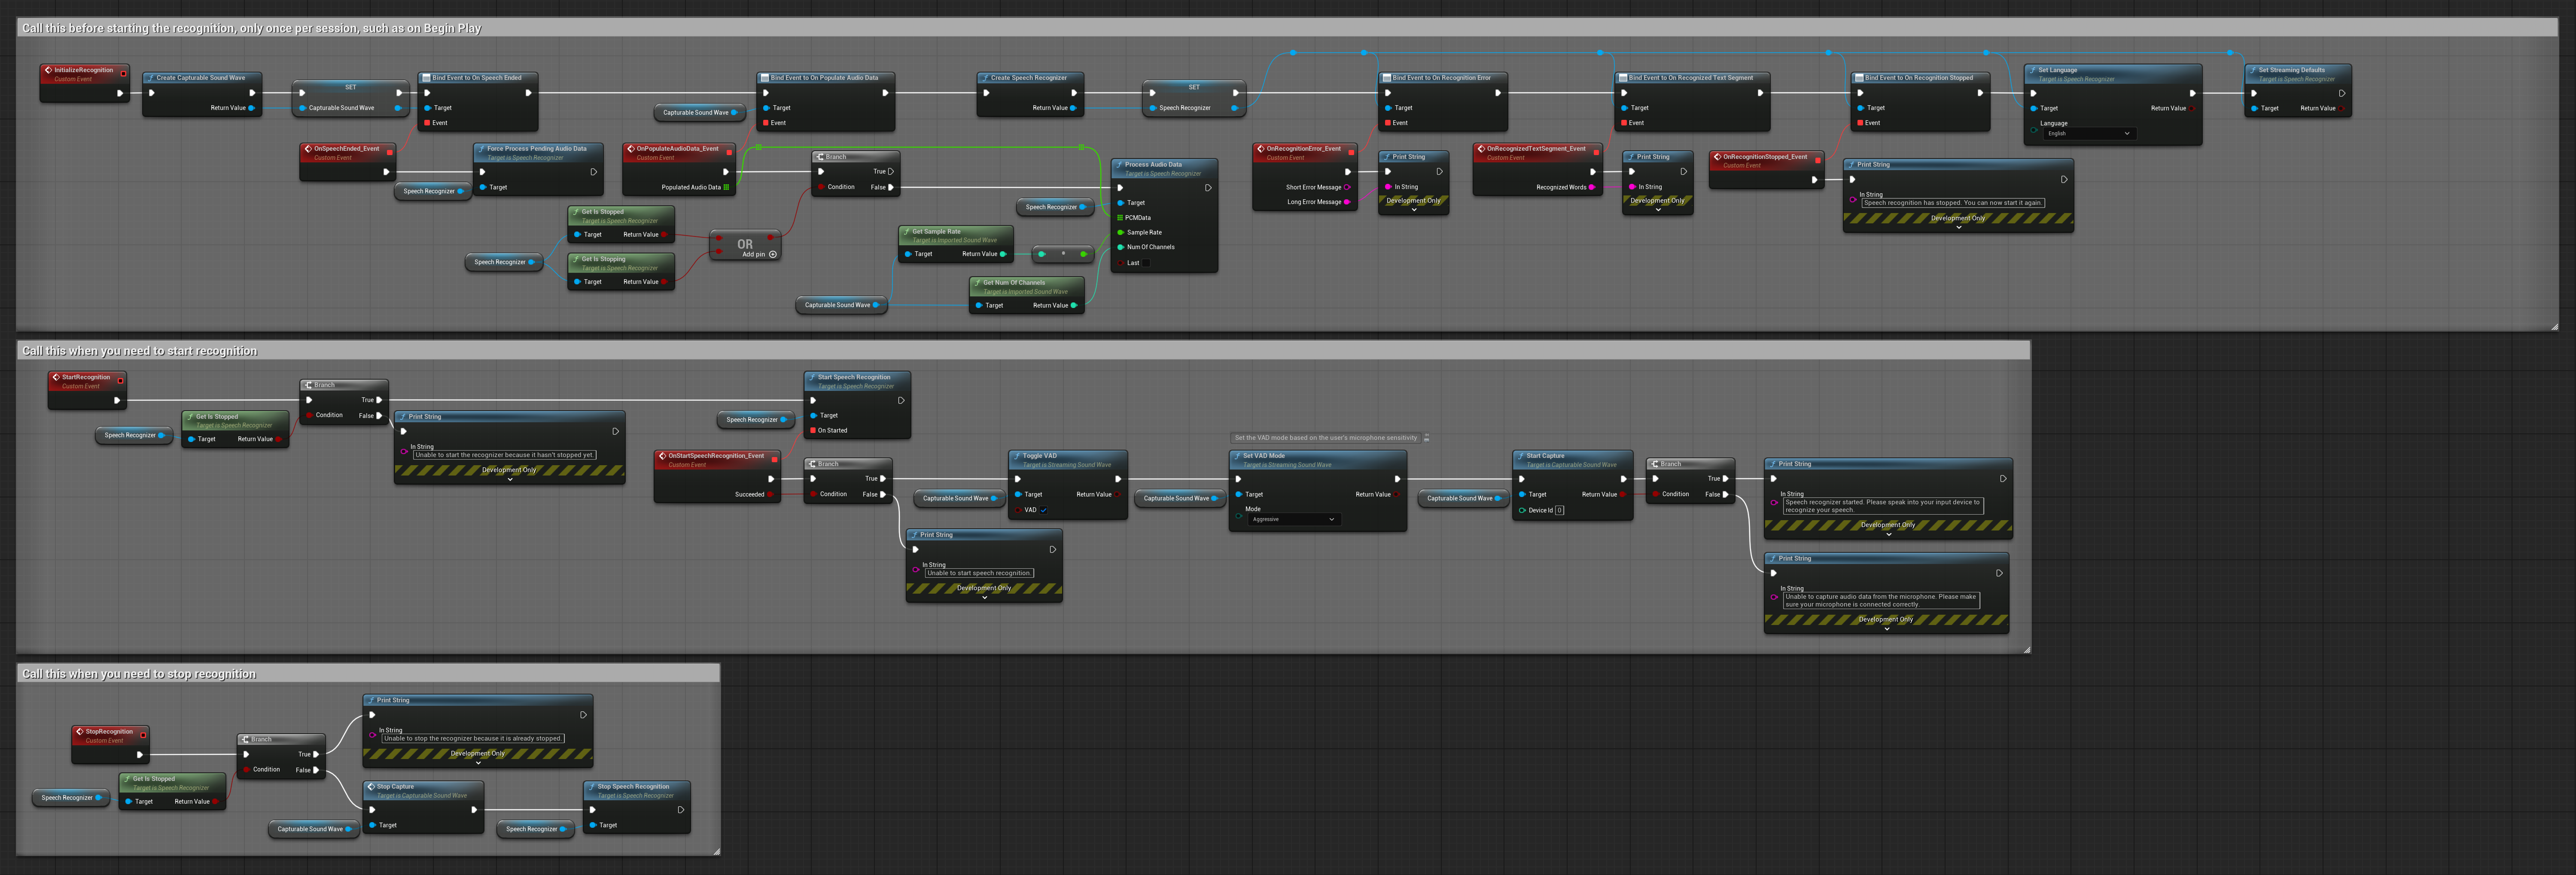This screenshot has height=875, width=2576.
Task: Click the Force Process Pending Audio Data function icon
Action: 481,149
